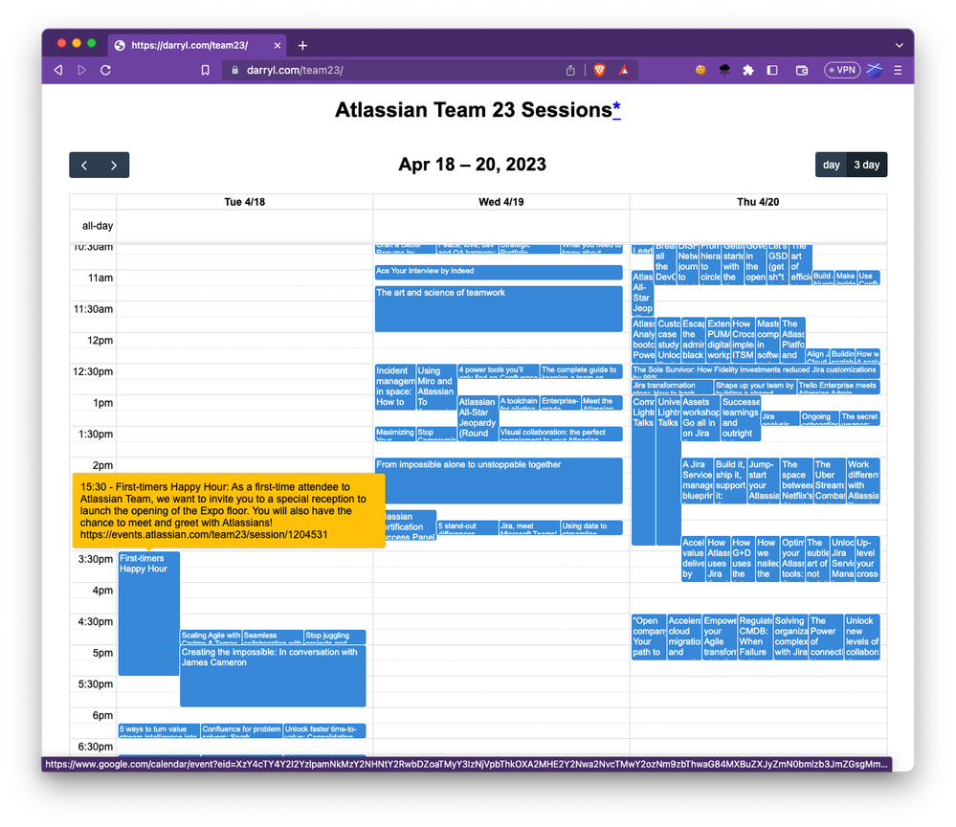Image resolution: width=956 pixels, height=827 pixels.
Task: Click the Brave Rewards triangle icon
Action: pos(624,70)
